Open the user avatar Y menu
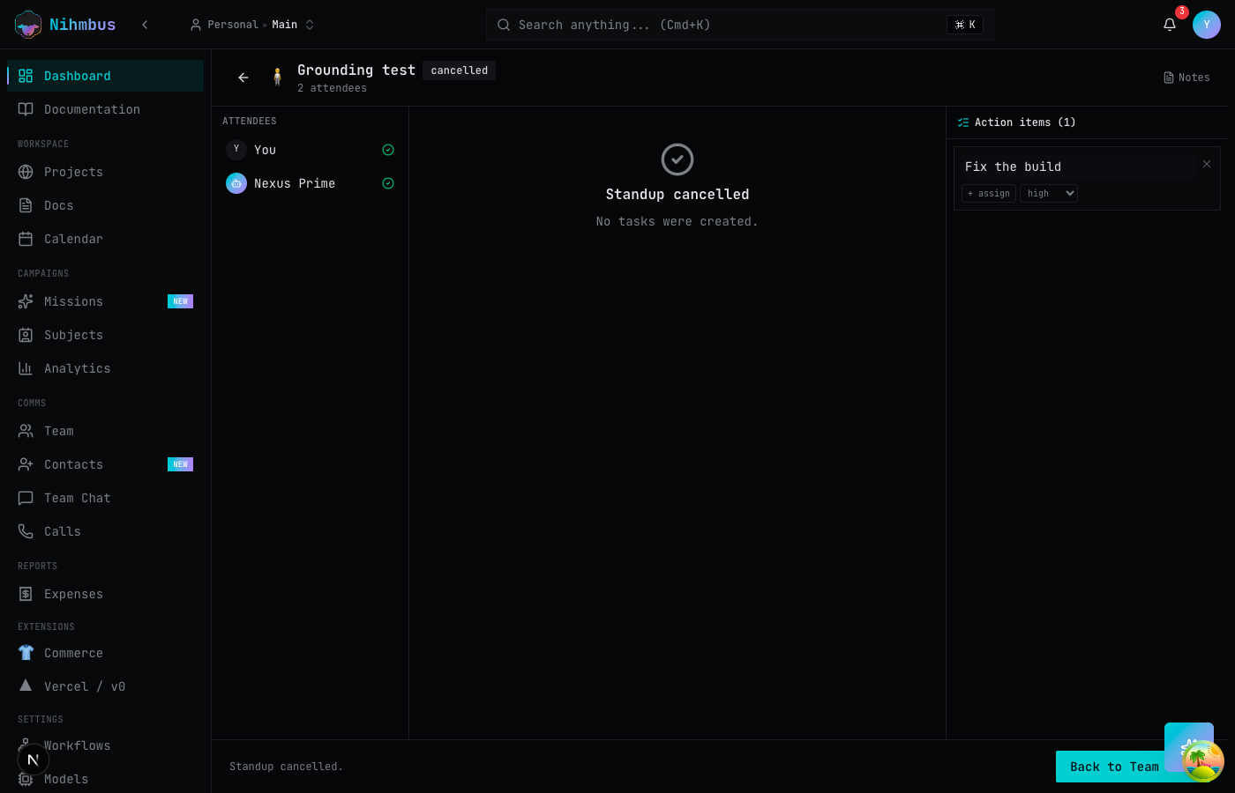This screenshot has height=793, width=1235. point(1207,25)
